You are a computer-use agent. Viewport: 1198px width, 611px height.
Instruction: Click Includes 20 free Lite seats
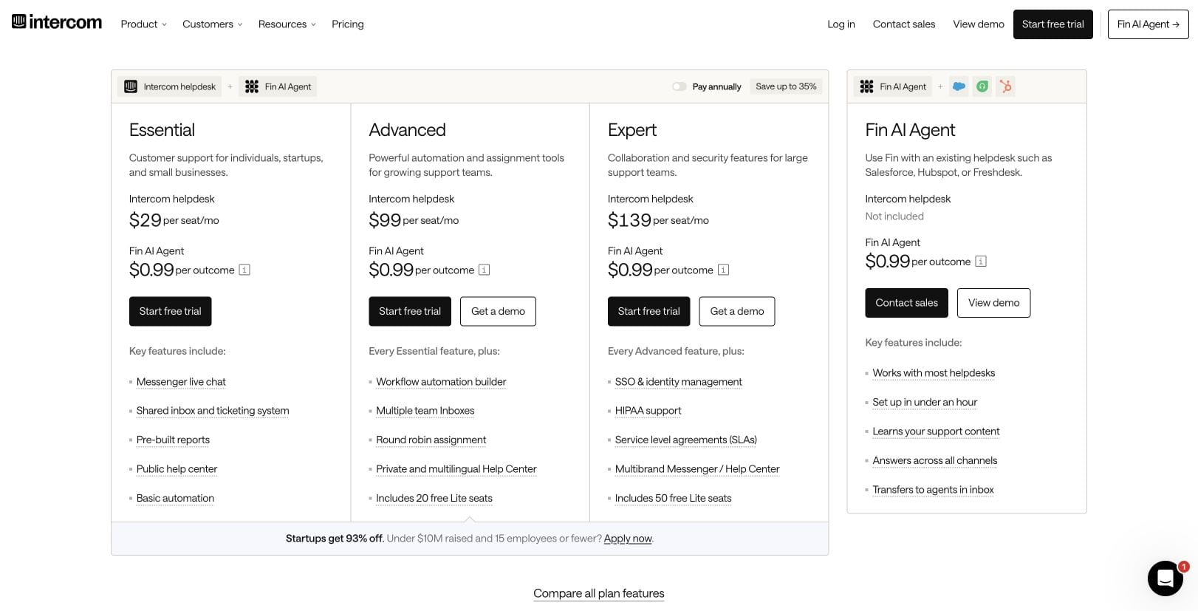click(x=434, y=499)
